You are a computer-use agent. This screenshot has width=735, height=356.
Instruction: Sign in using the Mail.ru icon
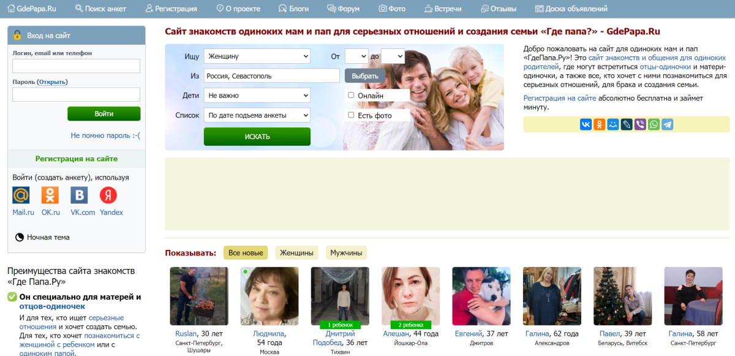point(21,195)
